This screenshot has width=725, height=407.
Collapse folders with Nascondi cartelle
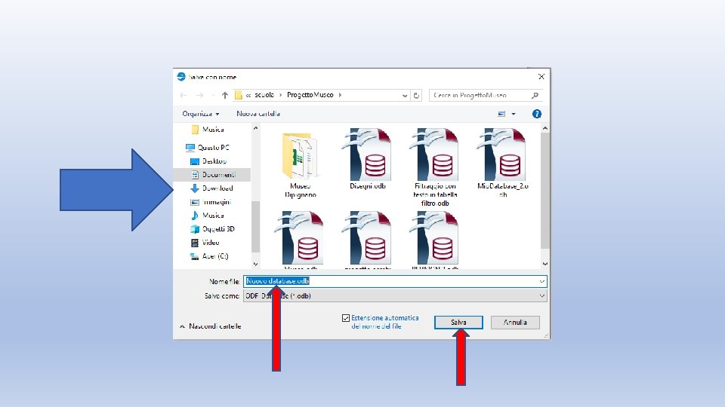point(211,326)
